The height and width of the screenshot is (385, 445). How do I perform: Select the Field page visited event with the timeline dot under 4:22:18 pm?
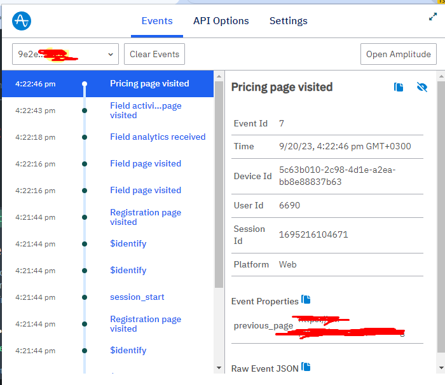pyautogui.click(x=107, y=164)
